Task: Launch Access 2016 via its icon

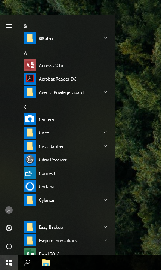Action: 30,65
